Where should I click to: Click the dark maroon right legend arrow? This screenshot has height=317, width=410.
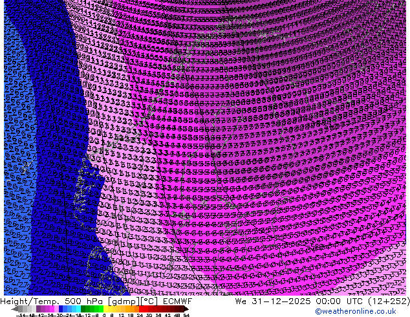pos(186,309)
